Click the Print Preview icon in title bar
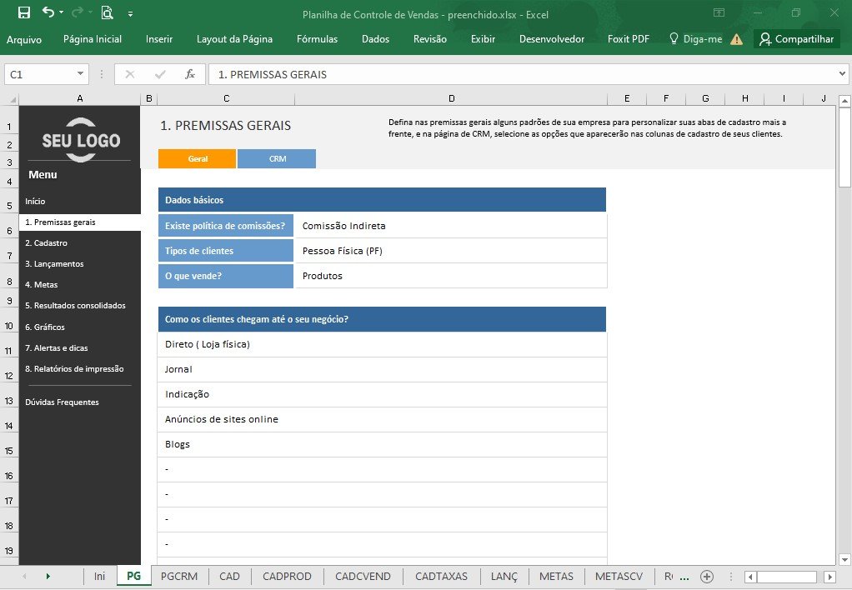 point(108,12)
